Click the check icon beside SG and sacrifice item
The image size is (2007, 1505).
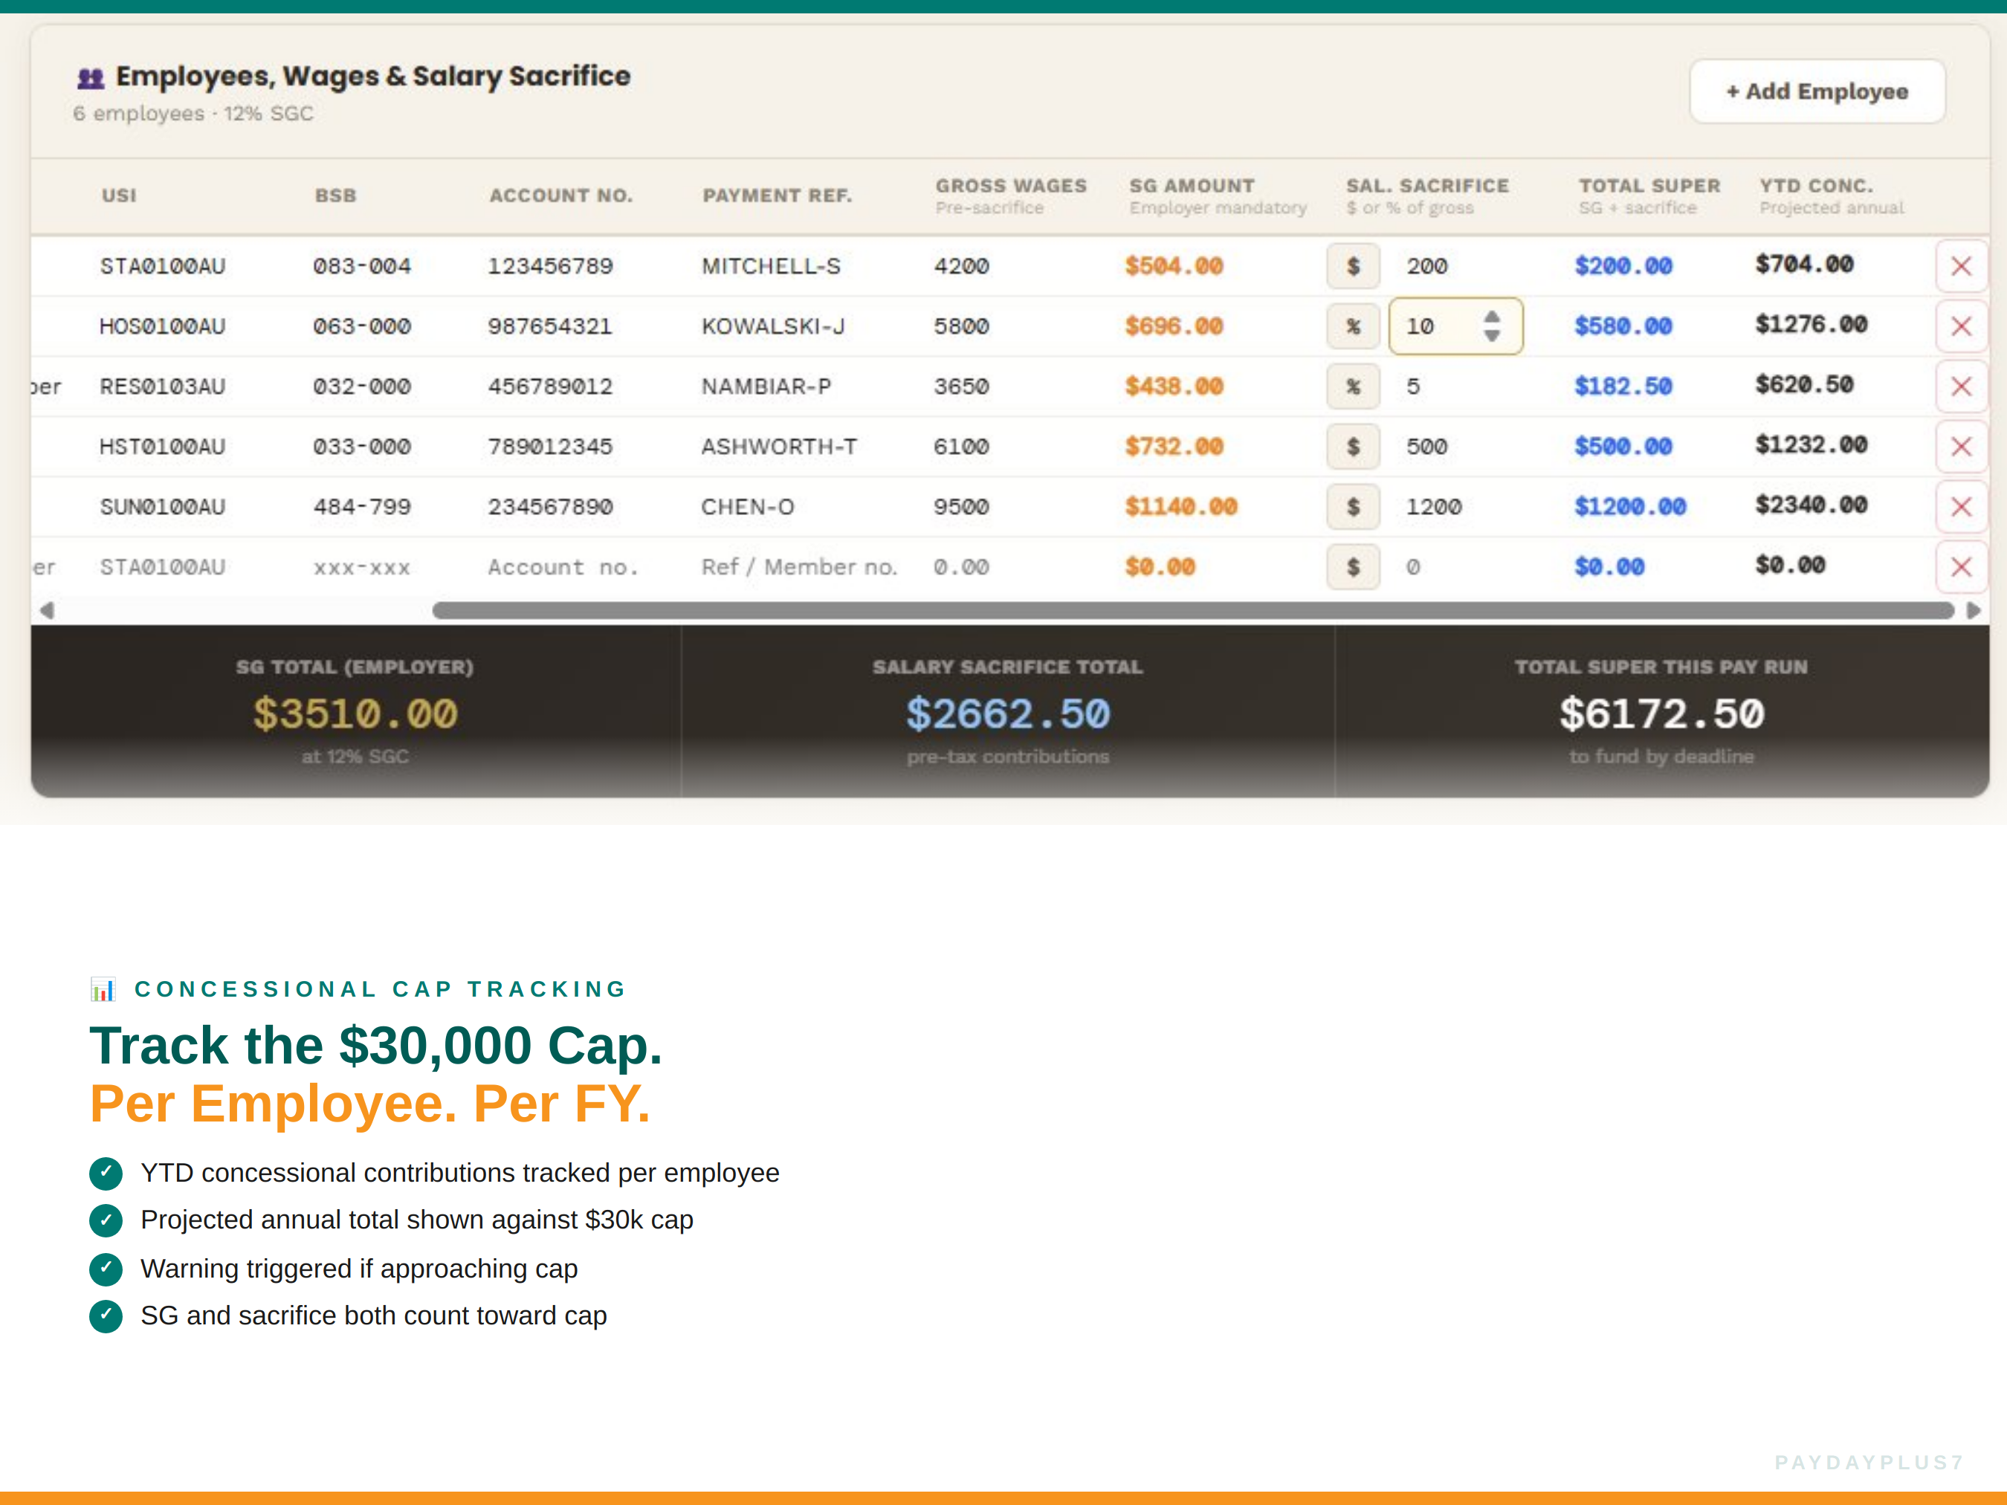click(x=106, y=1316)
